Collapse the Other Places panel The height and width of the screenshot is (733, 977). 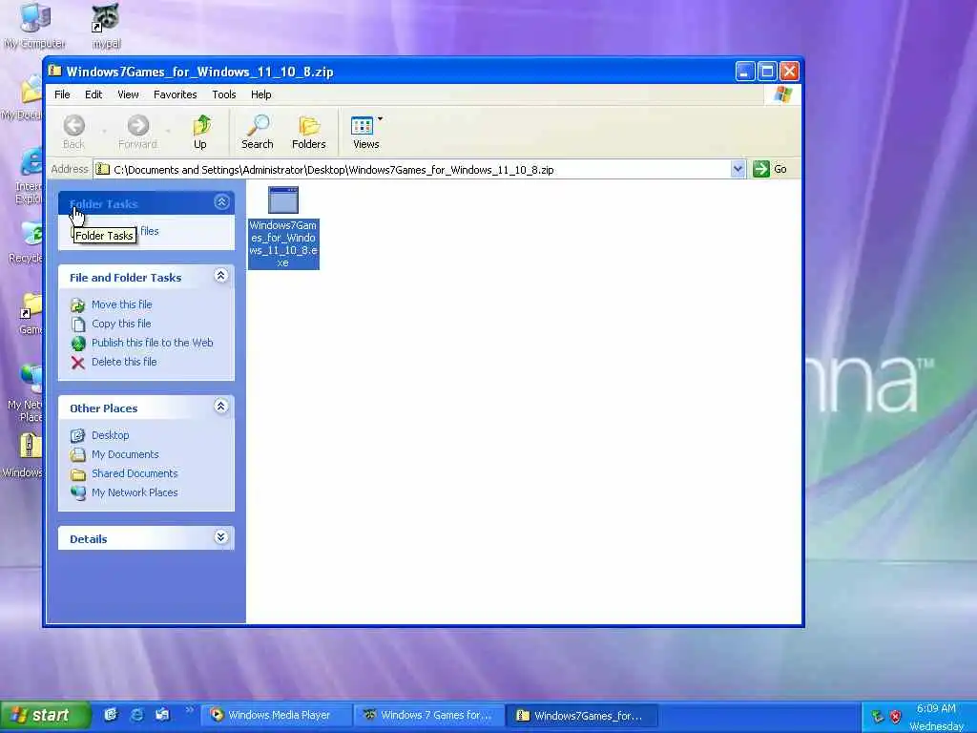click(220, 407)
